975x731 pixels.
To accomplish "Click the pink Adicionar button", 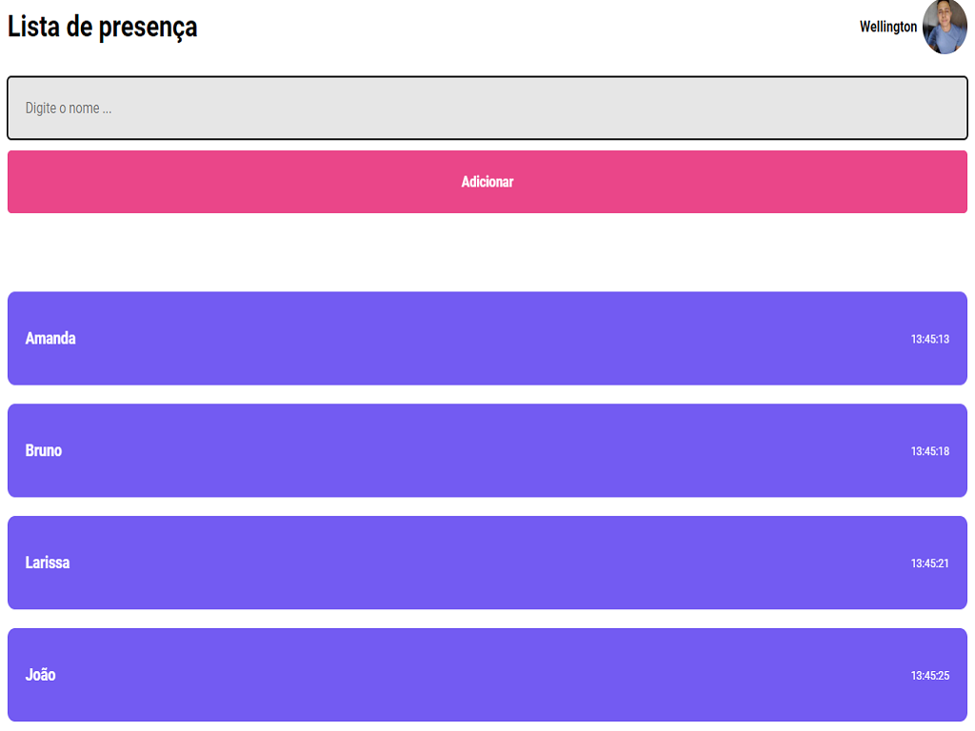I will click(x=487, y=182).
